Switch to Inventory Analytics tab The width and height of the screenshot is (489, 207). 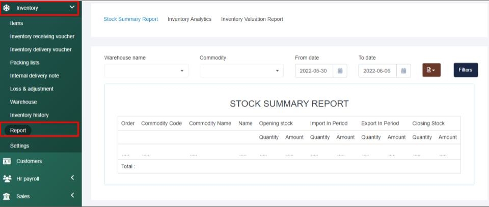click(x=189, y=19)
